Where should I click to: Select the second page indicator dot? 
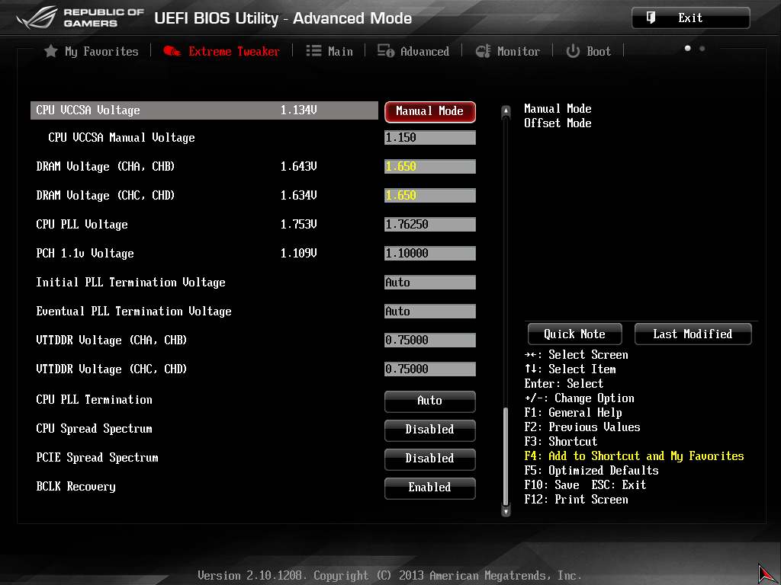point(702,48)
